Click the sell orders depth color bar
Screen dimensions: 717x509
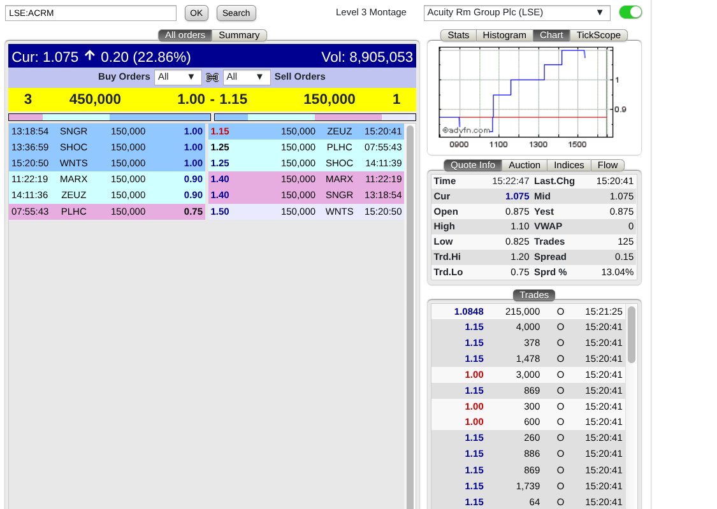315,117
